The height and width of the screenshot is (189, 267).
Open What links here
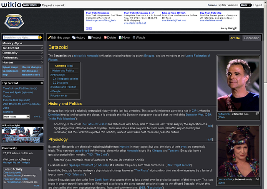pyautogui.click(x=31, y=74)
